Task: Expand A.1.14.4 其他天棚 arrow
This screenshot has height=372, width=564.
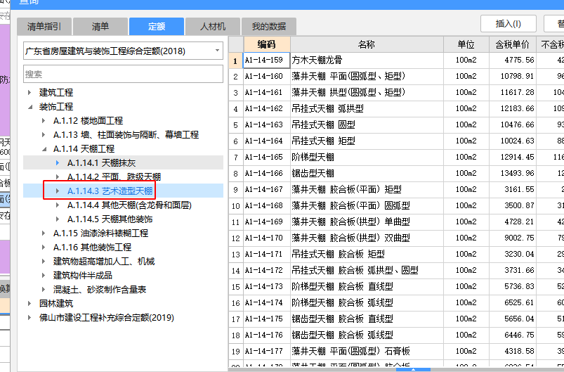Action: [x=58, y=205]
